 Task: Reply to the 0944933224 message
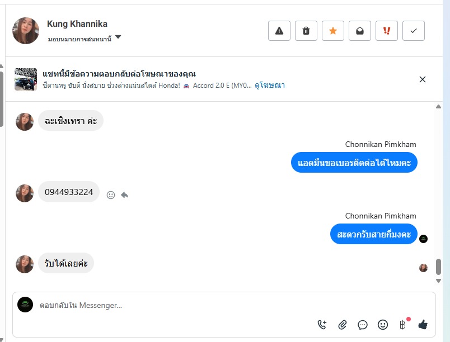click(x=124, y=195)
